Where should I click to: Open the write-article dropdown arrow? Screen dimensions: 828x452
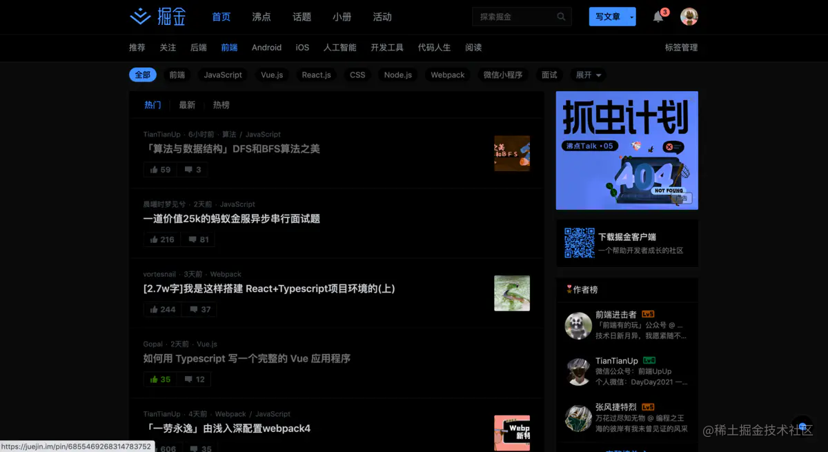[632, 17]
